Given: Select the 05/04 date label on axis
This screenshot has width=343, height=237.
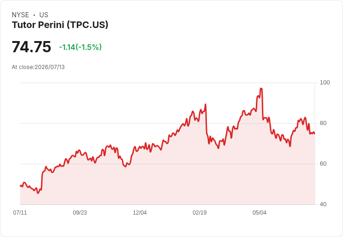Looking at the screenshot, I should click(260, 212).
